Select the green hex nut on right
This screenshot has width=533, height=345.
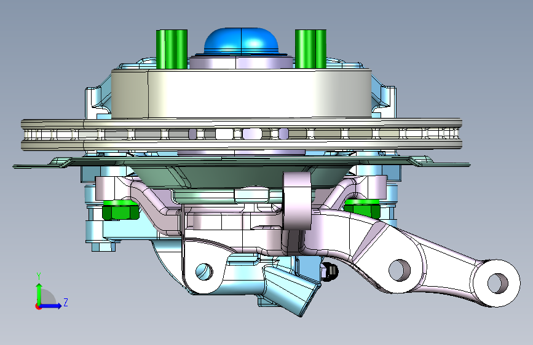click(x=361, y=208)
